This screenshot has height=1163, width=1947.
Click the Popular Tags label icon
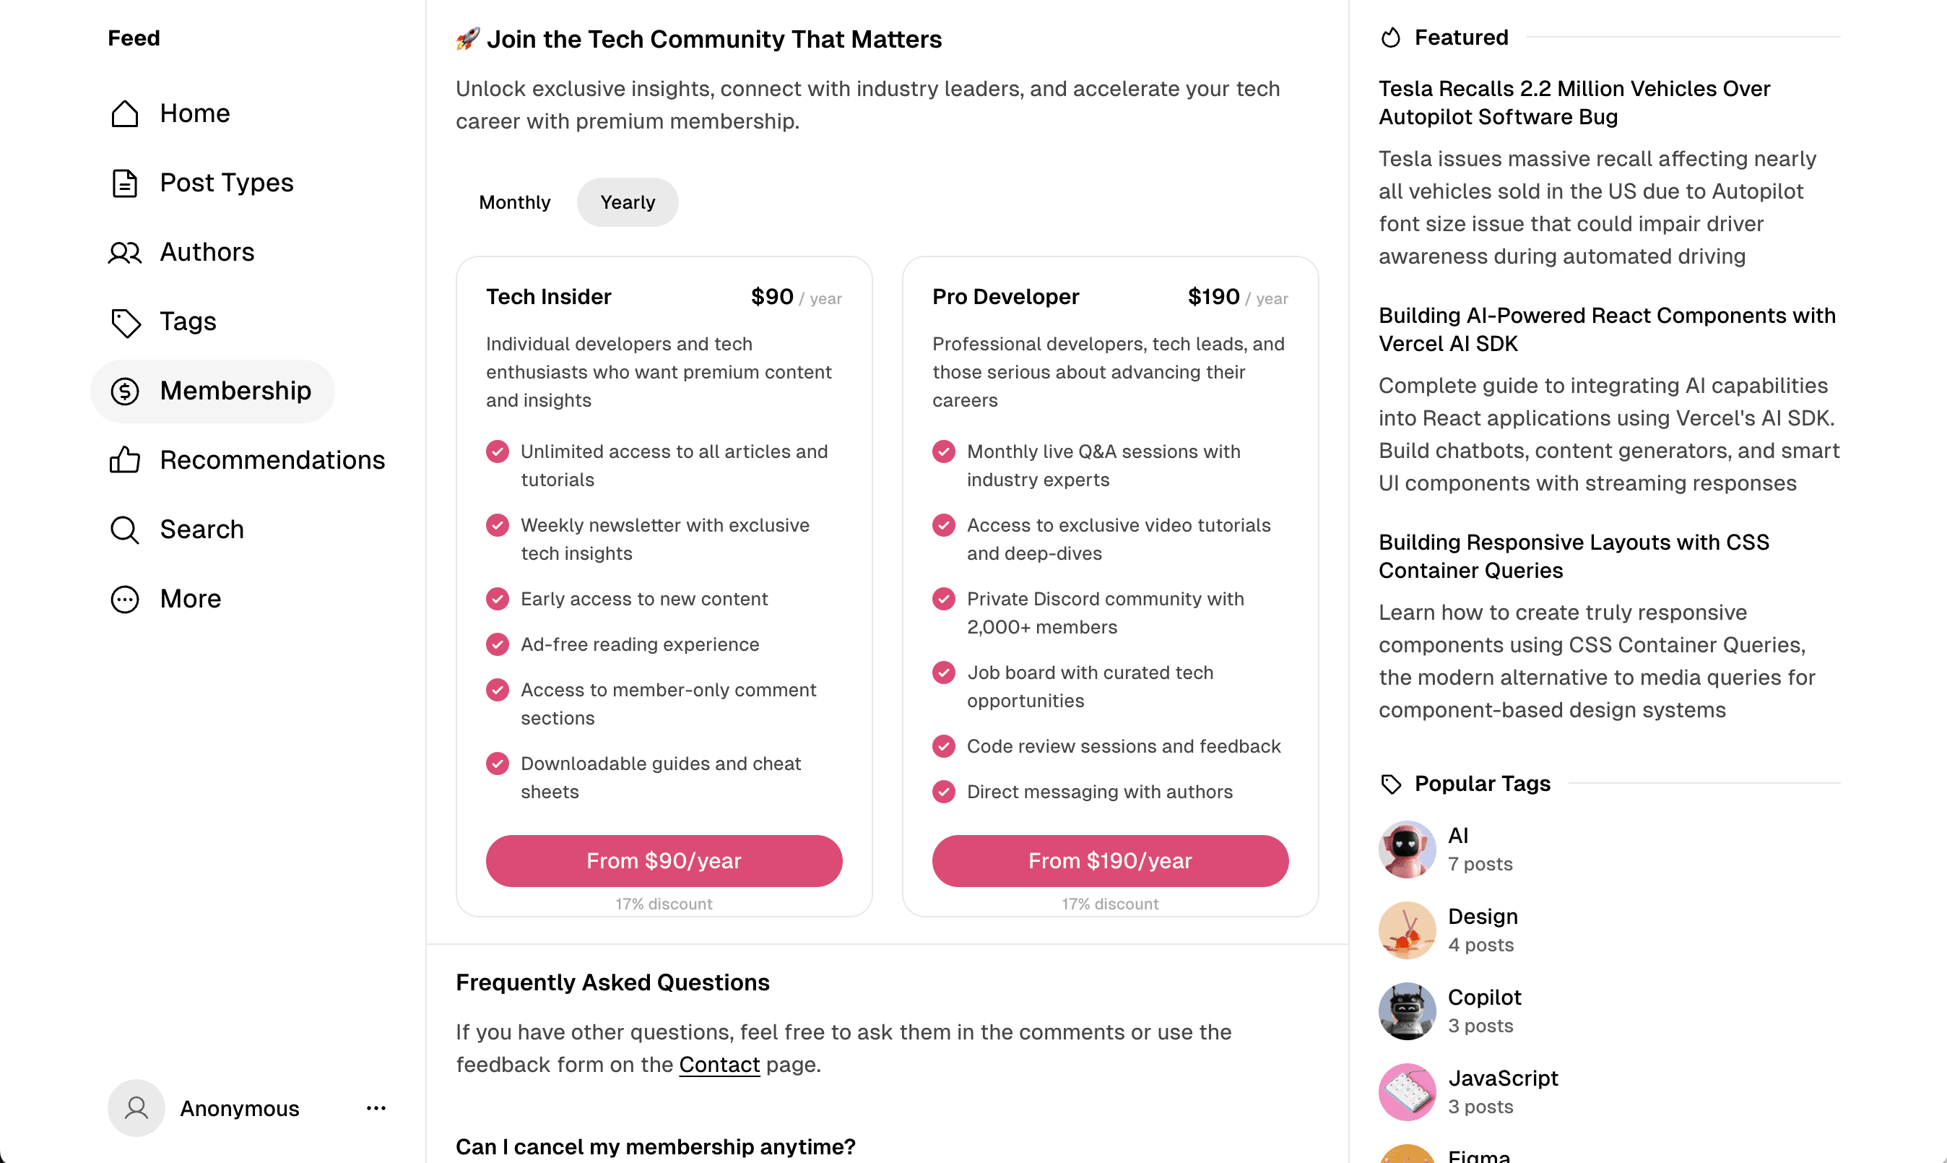(1392, 783)
